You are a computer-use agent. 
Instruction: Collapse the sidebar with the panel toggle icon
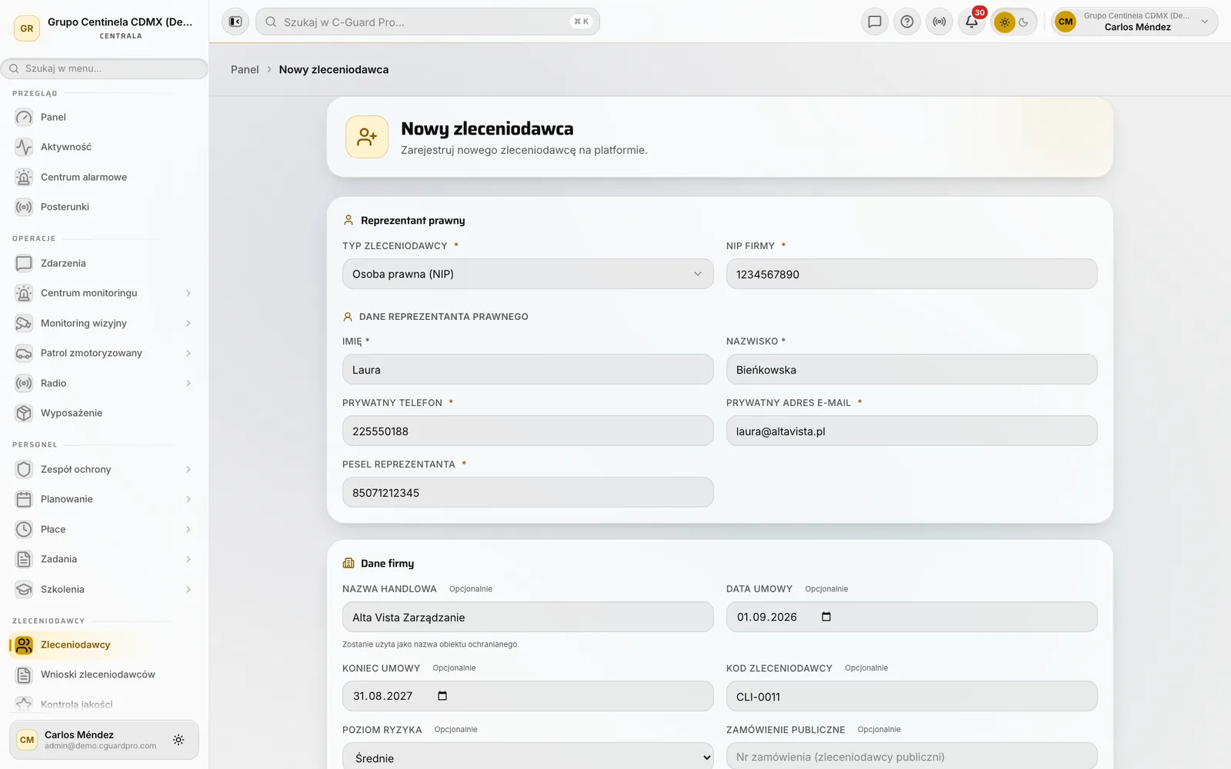point(235,22)
